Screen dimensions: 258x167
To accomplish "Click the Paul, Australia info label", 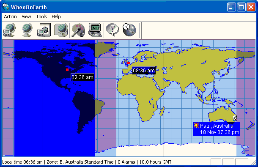I will (x=217, y=129).
